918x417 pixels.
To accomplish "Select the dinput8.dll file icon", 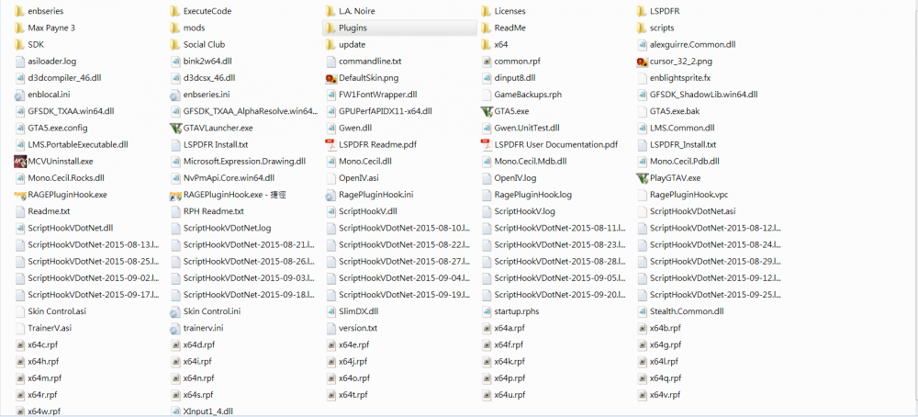I will click(x=486, y=77).
